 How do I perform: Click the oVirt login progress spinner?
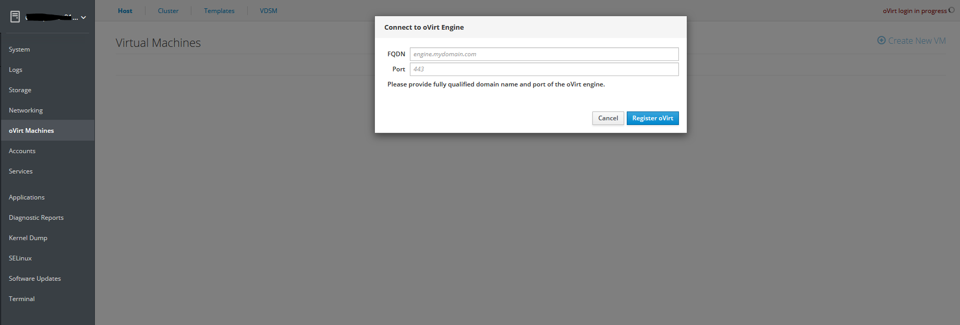952,10
